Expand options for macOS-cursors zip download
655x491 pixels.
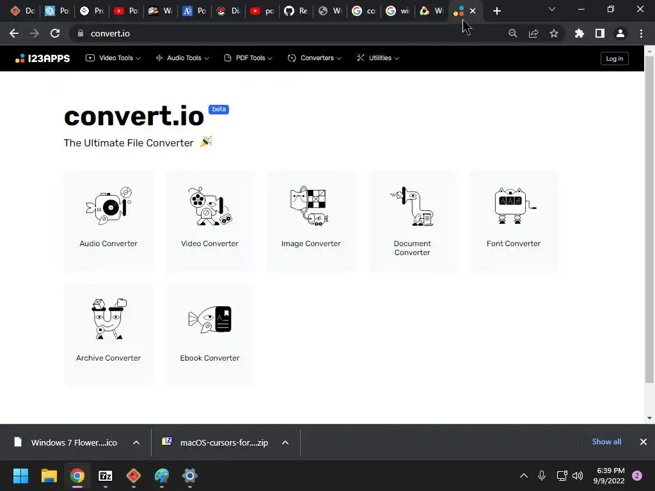tap(285, 442)
